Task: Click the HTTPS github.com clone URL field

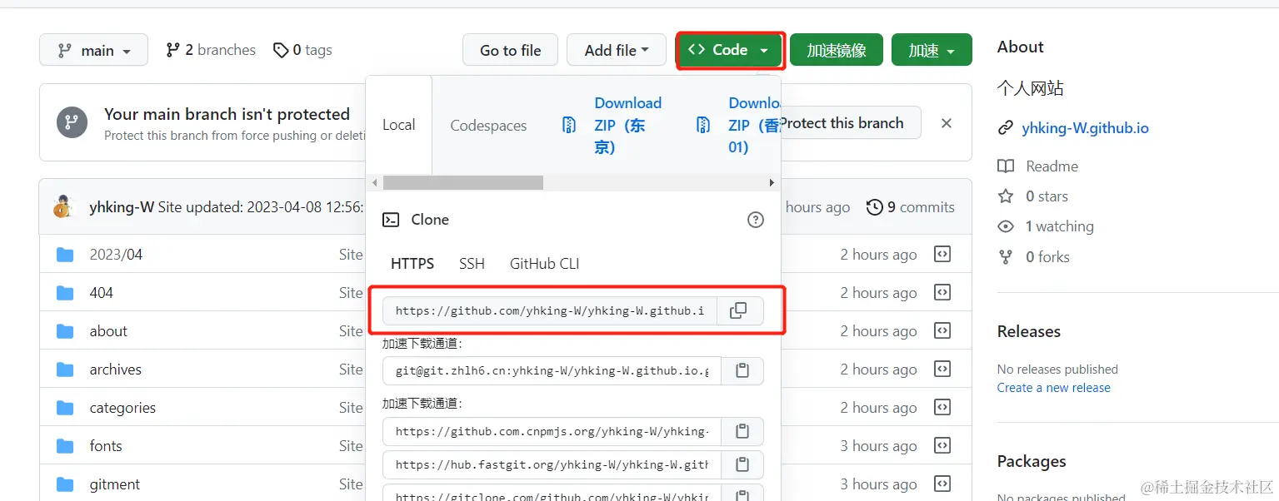Action: [x=550, y=310]
